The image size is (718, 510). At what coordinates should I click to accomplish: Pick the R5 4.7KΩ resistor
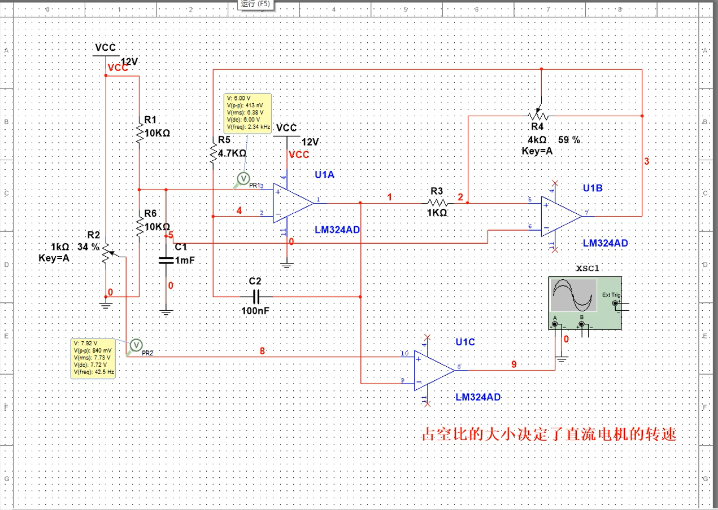point(212,152)
